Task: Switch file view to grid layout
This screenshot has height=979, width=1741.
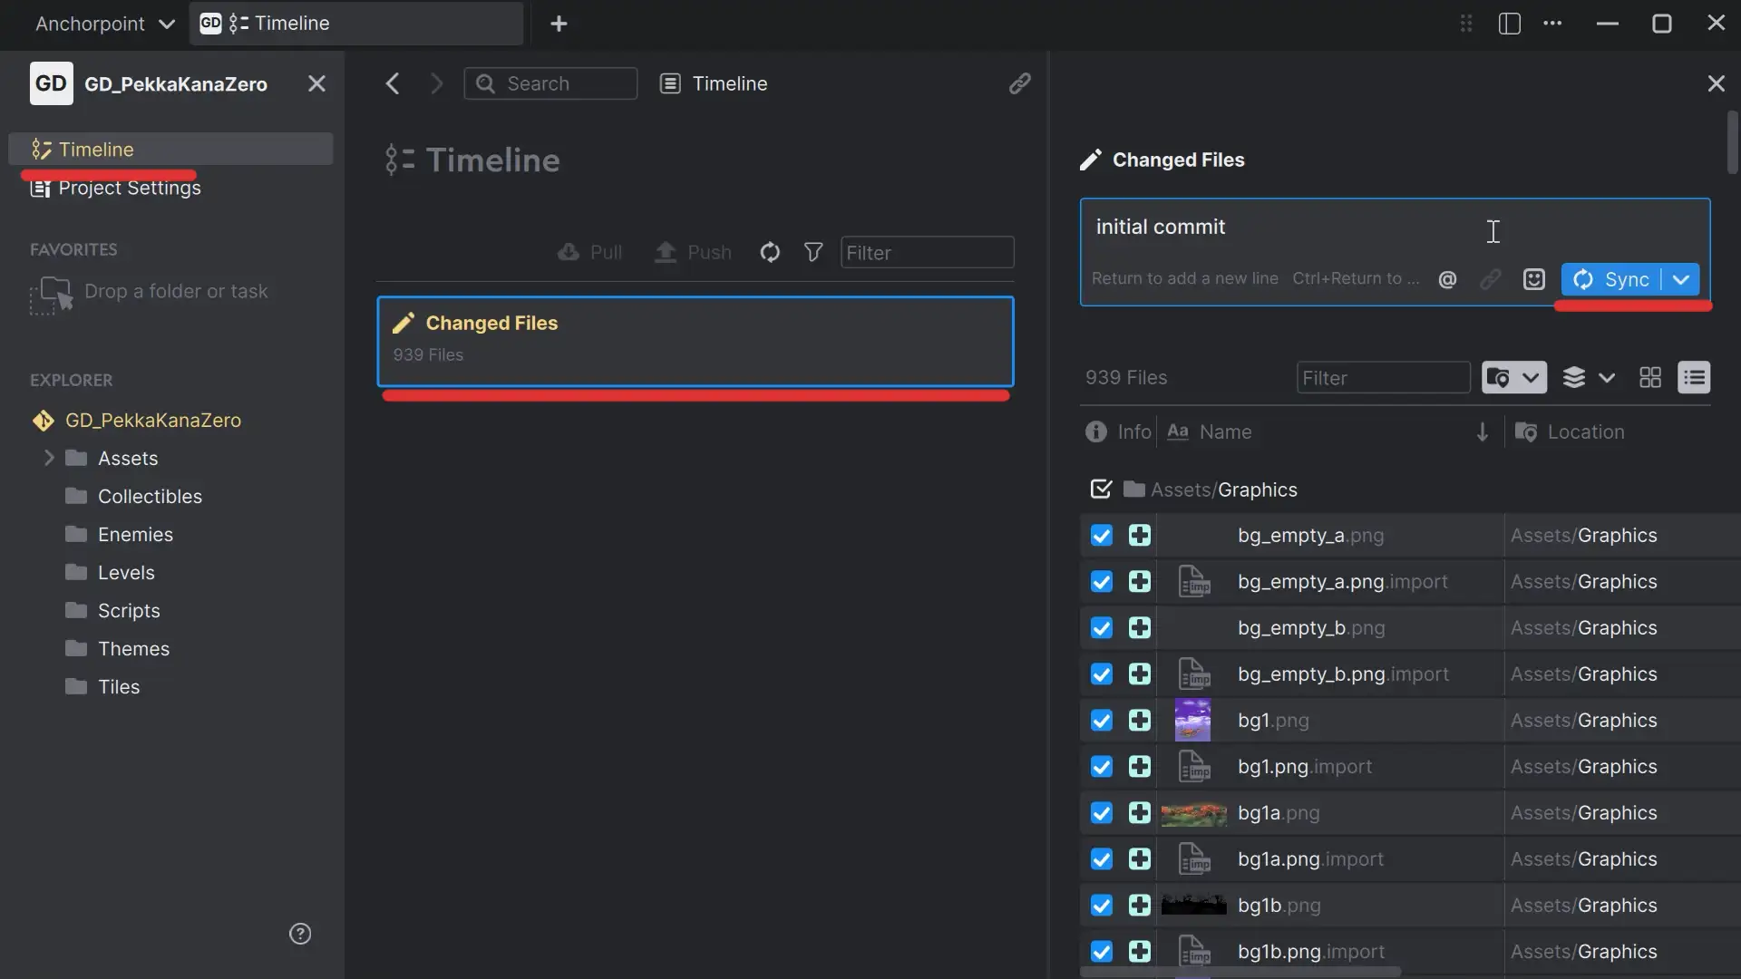Action: pos(1649,377)
